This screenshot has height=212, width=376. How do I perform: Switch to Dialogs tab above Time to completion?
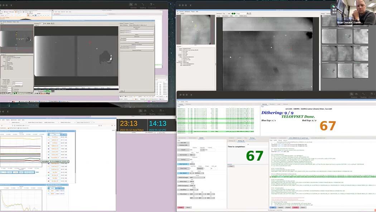(x=252, y=138)
